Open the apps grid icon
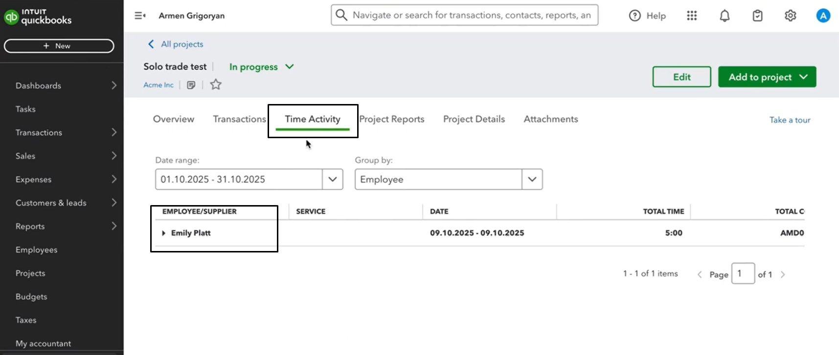Screen dimensions: 839x355 pos(691,16)
